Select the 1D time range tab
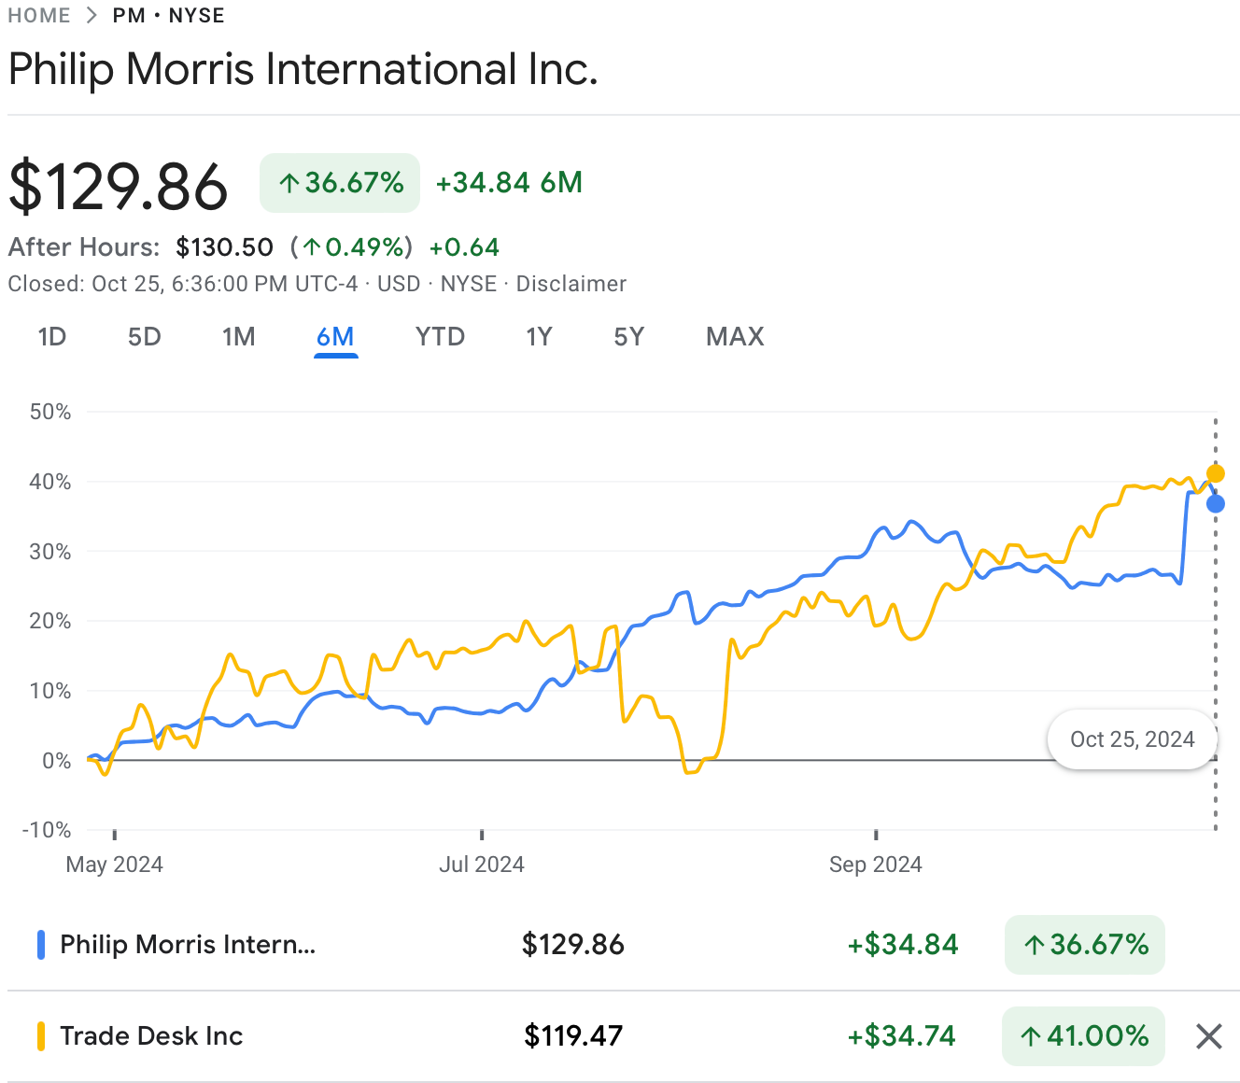 pyautogui.click(x=52, y=337)
